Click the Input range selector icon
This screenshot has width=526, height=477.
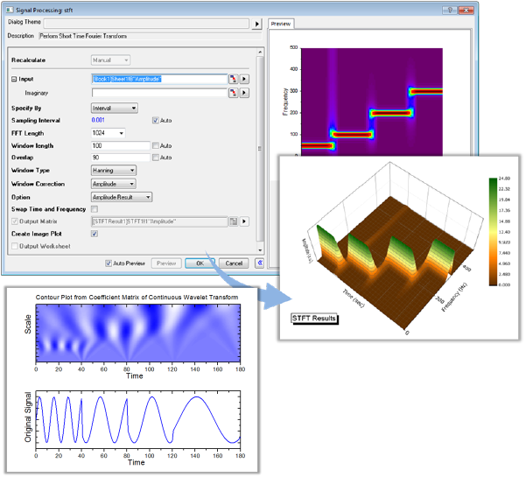[234, 79]
